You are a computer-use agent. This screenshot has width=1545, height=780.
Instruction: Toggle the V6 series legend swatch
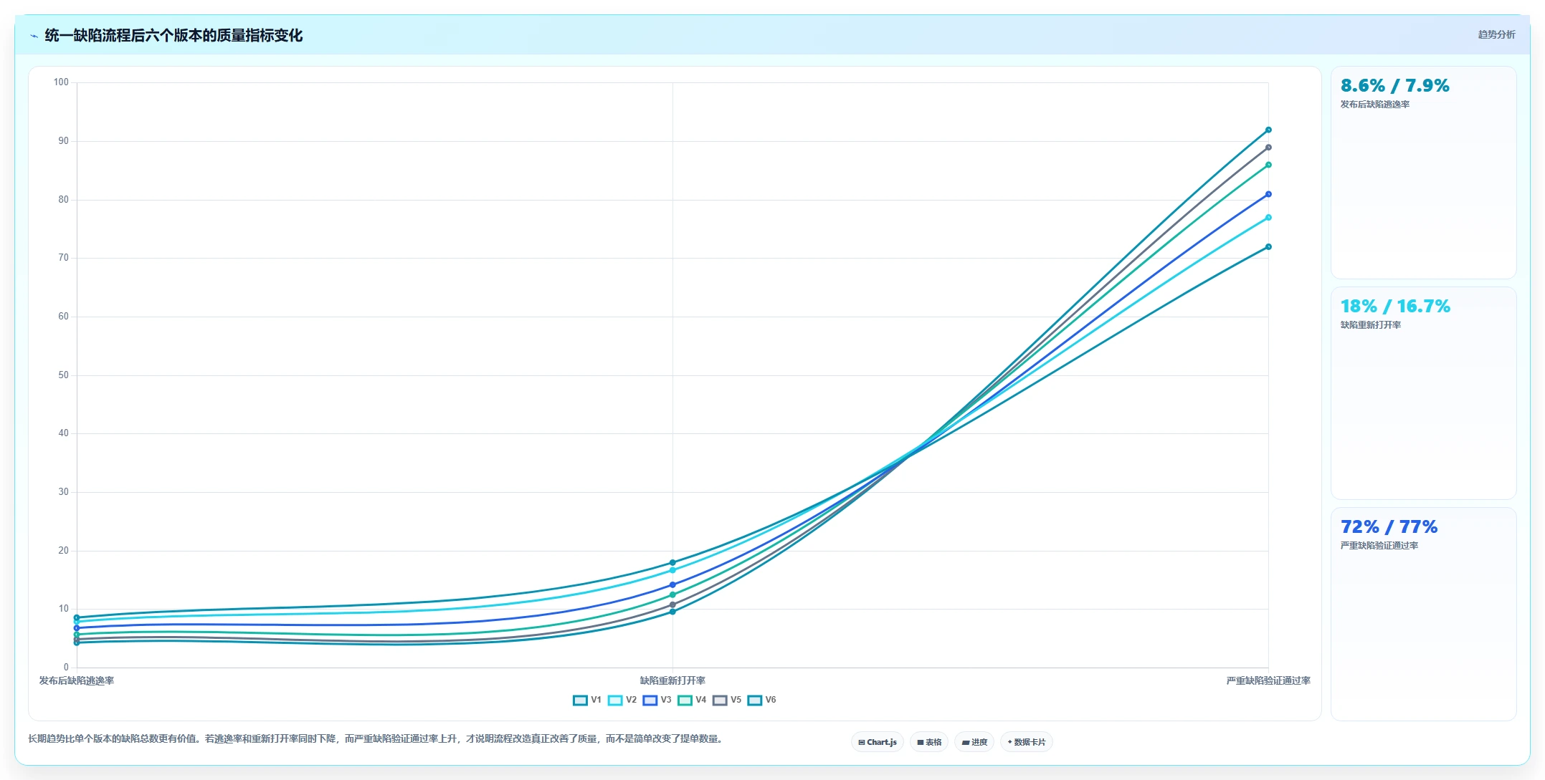pyautogui.click(x=755, y=700)
